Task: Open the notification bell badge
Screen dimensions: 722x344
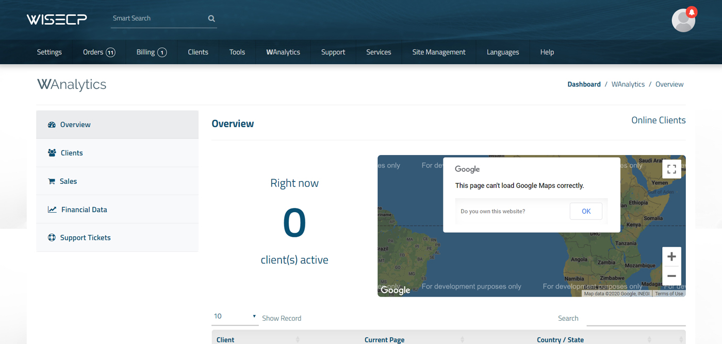Action: (x=692, y=11)
